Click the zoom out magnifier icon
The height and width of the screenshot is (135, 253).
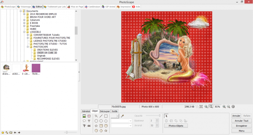[x=228, y=107]
